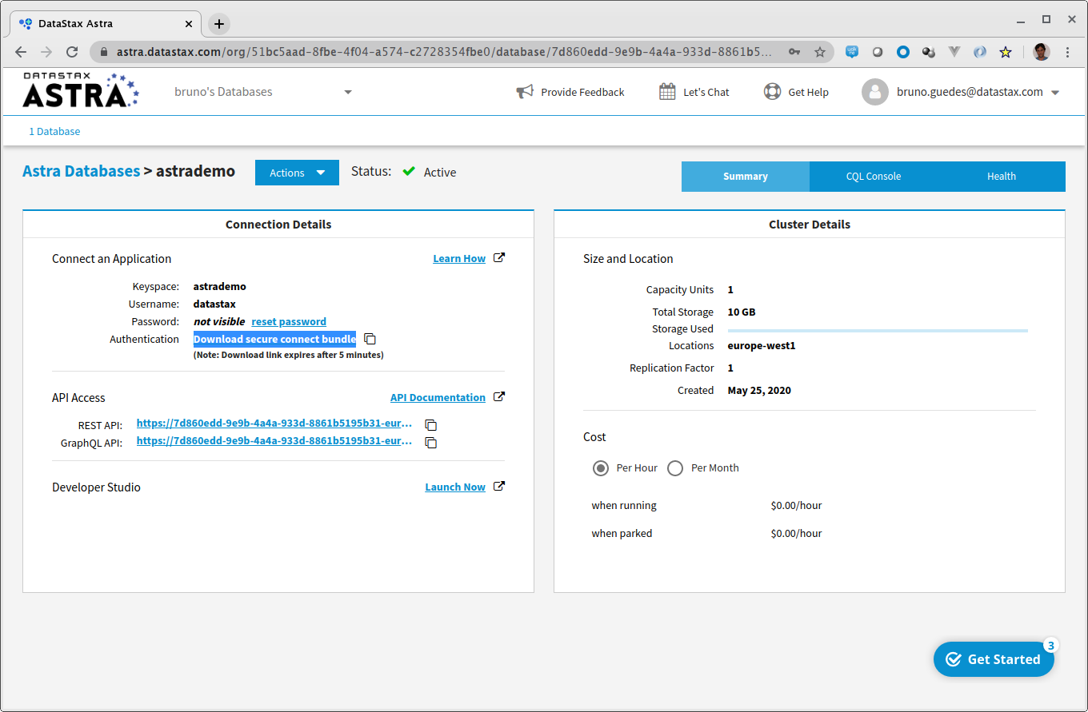This screenshot has height=712, width=1088.
Task: Click the browser back arrow
Action: click(21, 52)
